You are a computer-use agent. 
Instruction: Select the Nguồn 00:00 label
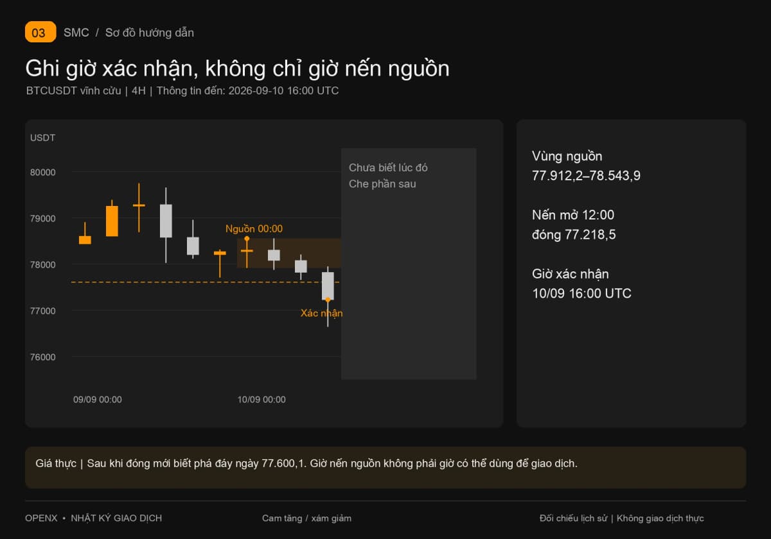pyautogui.click(x=254, y=228)
